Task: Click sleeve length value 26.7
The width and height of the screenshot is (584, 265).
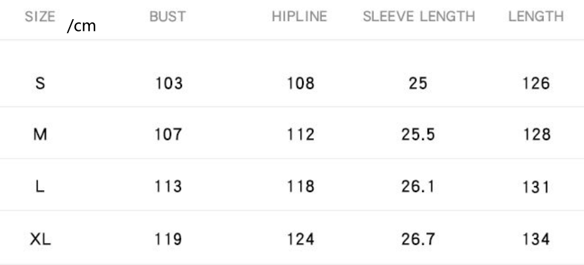Action: [x=418, y=238]
